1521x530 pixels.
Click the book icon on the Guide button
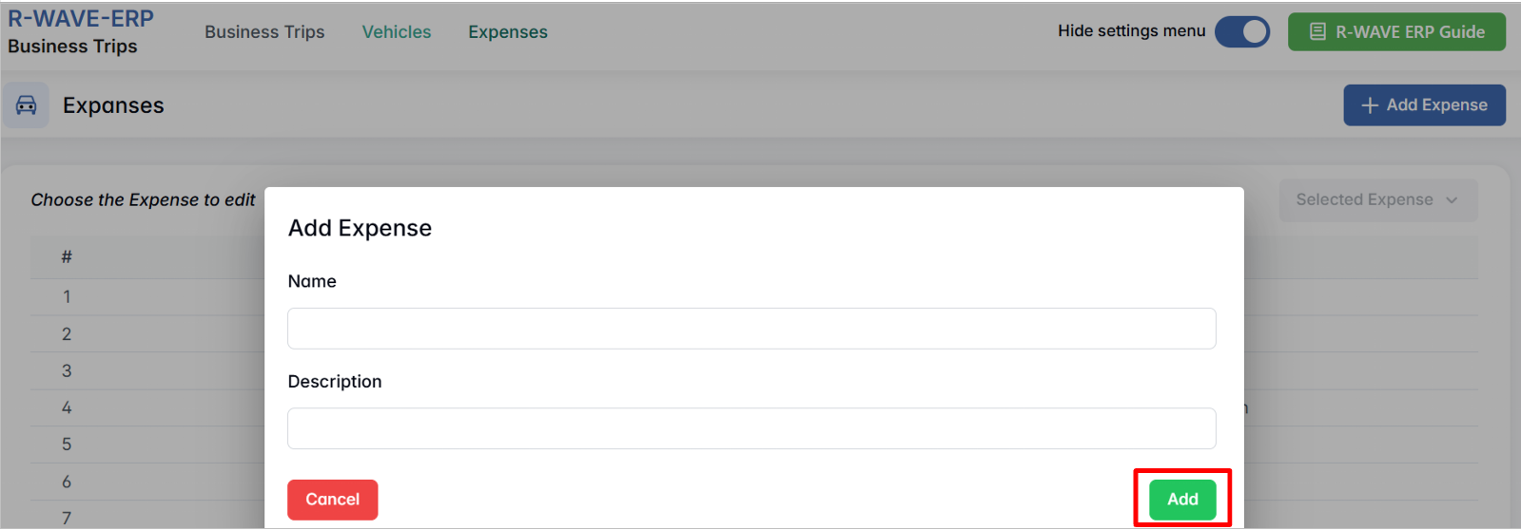click(x=1317, y=32)
